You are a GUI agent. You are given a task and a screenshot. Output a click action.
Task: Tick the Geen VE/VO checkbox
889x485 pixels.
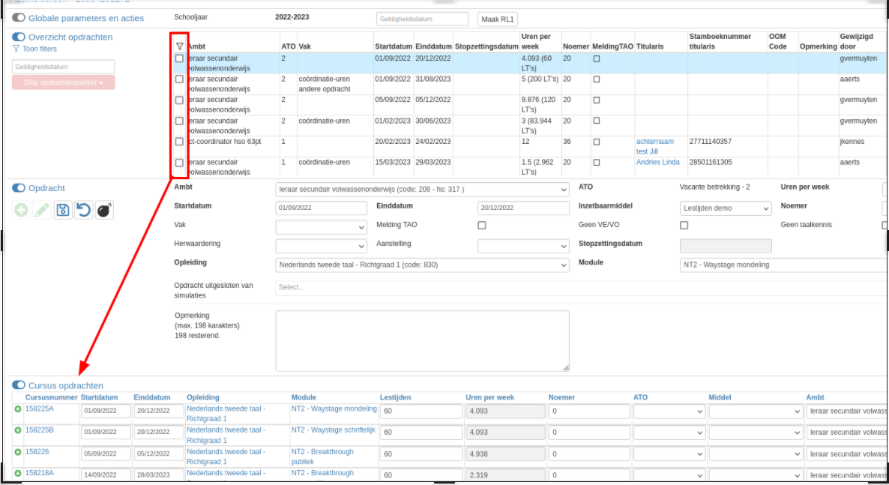pyautogui.click(x=684, y=225)
